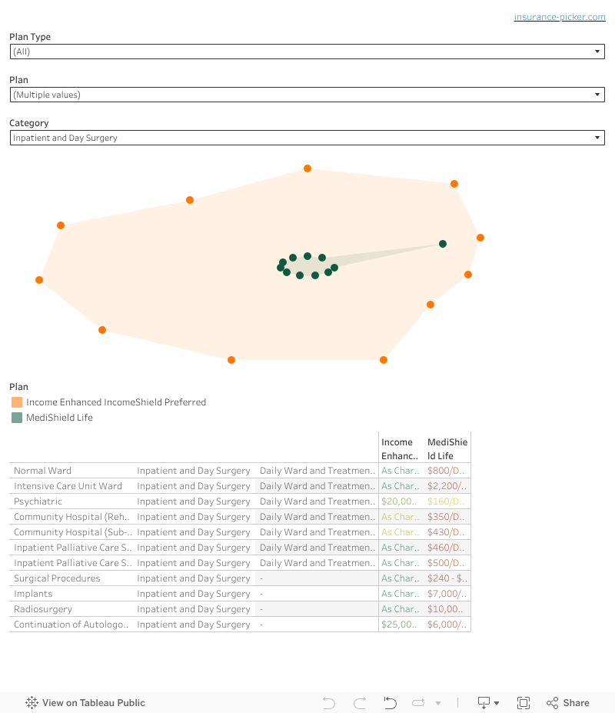Viewport: 615px width, 713px height.
Task: Click the Redo icon
Action: pos(360,702)
